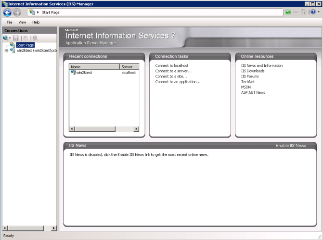Click the window resize grip in status bar

pos(320,237)
